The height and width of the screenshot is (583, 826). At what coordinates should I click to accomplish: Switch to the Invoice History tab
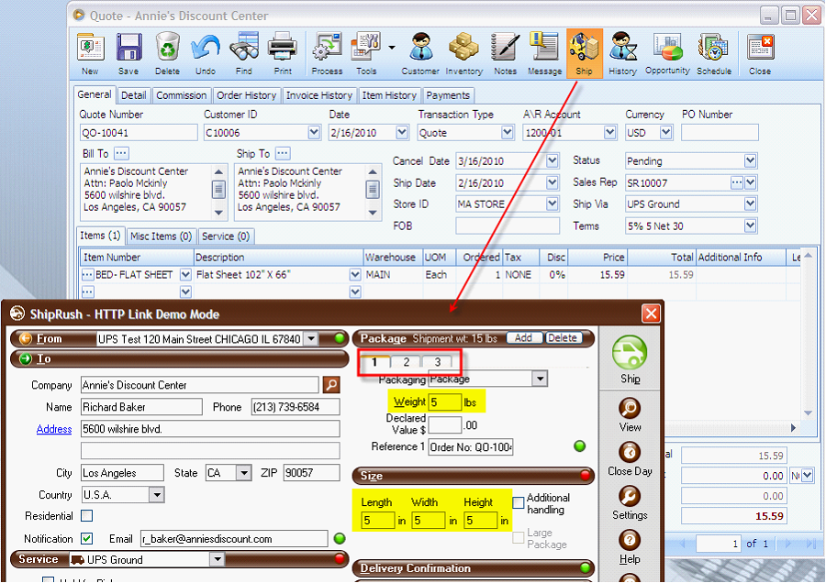[x=319, y=95]
